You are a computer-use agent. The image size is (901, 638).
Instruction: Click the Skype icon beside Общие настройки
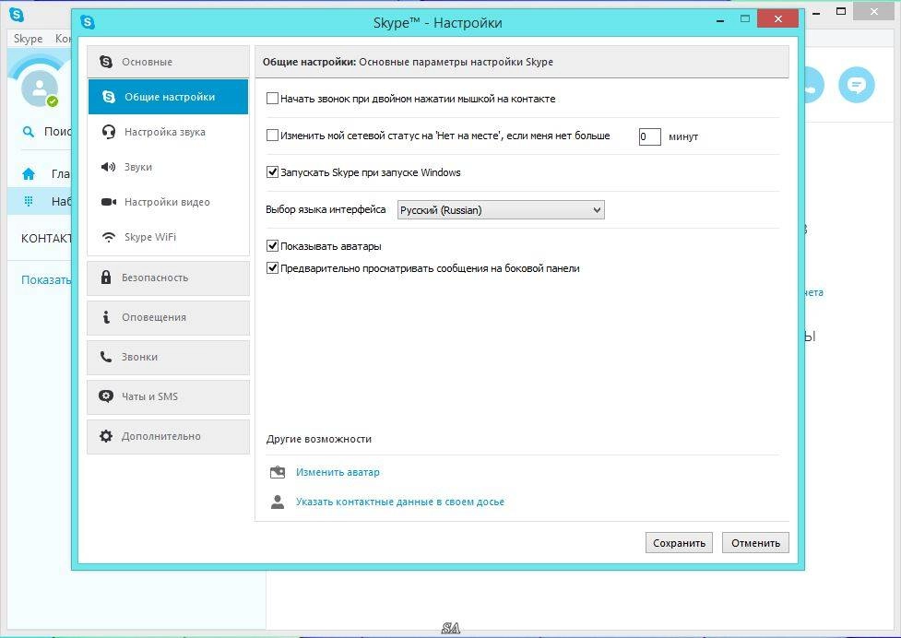coord(109,97)
